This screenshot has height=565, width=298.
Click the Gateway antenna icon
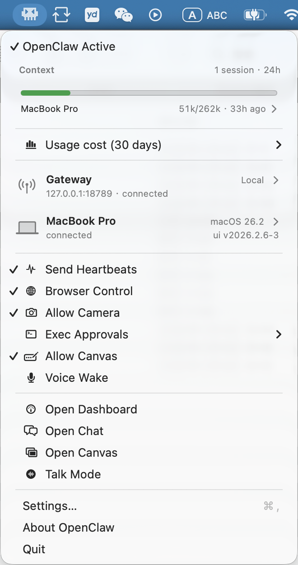click(x=27, y=186)
